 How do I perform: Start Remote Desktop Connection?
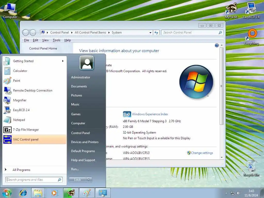point(35,90)
